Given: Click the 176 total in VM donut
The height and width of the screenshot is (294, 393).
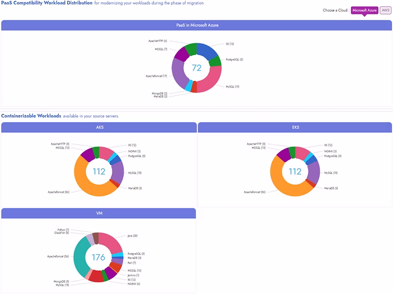Looking at the screenshot, I should pos(99,257).
